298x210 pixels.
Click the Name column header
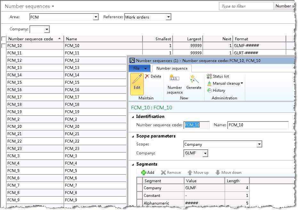pos(103,39)
